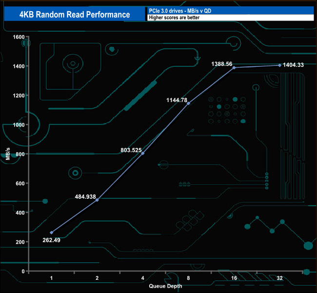Select the line marker at queue depth 8
317x293 pixels.
click(188, 103)
